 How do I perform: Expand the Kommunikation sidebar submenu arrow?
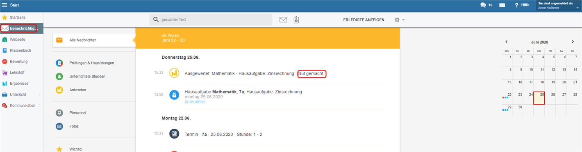click(x=40, y=106)
